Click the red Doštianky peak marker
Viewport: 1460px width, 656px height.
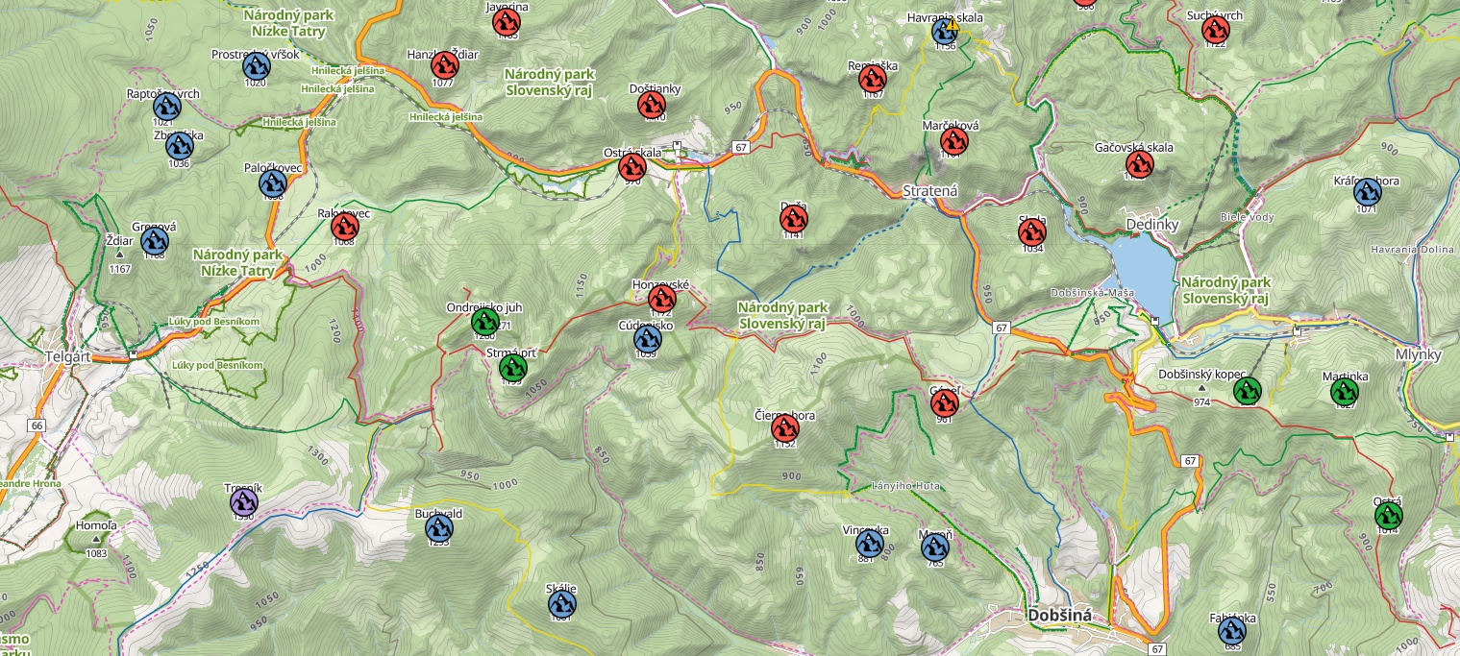(x=653, y=104)
